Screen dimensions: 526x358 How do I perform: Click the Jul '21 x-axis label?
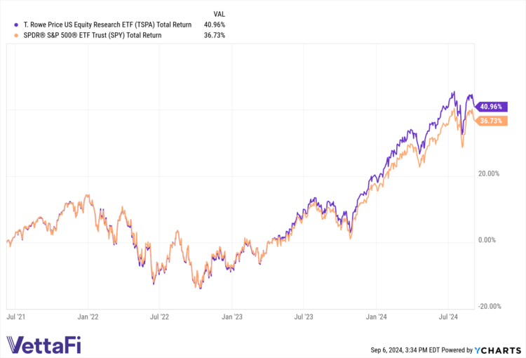click(15, 317)
